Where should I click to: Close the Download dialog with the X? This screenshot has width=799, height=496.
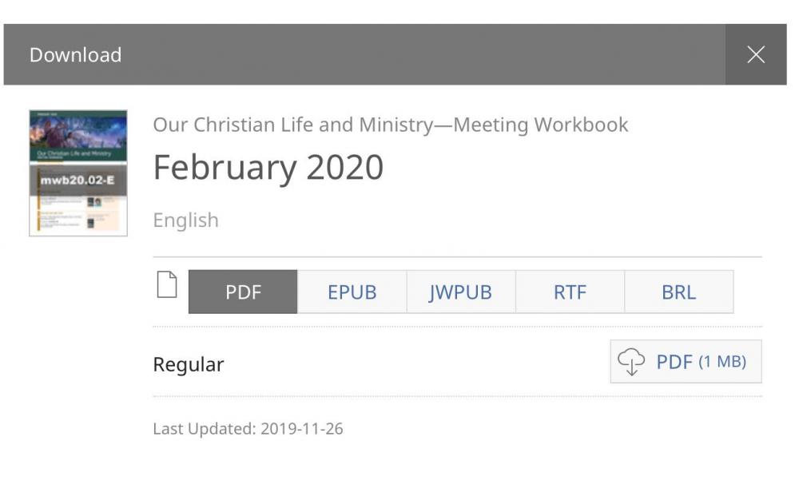[755, 54]
